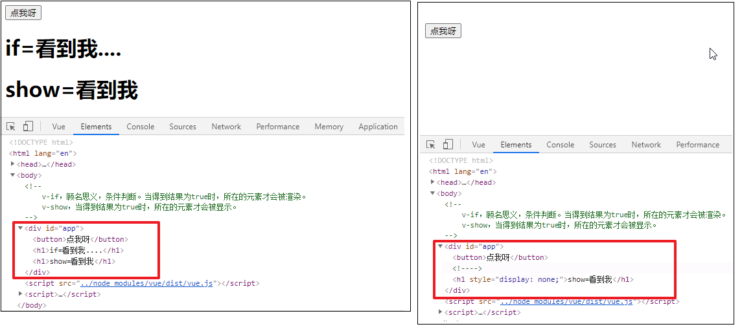Open Application tab in left DevTools
This screenshot has width=742, height=331.
pos(378,127)
